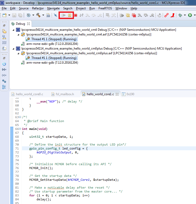196x204 pixels.
Task: Open Breakpoints view from left sidebar
Action: coord(4,81)
